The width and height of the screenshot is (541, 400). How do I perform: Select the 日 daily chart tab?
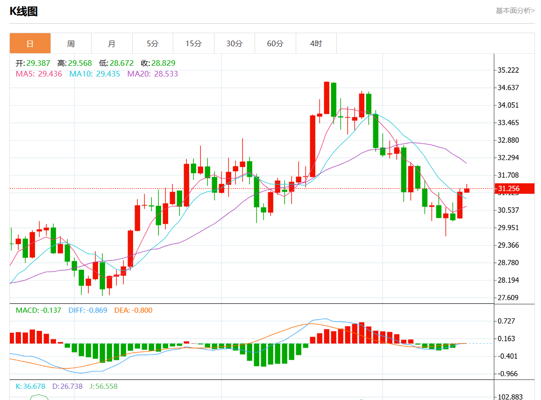tap(30, 43)
